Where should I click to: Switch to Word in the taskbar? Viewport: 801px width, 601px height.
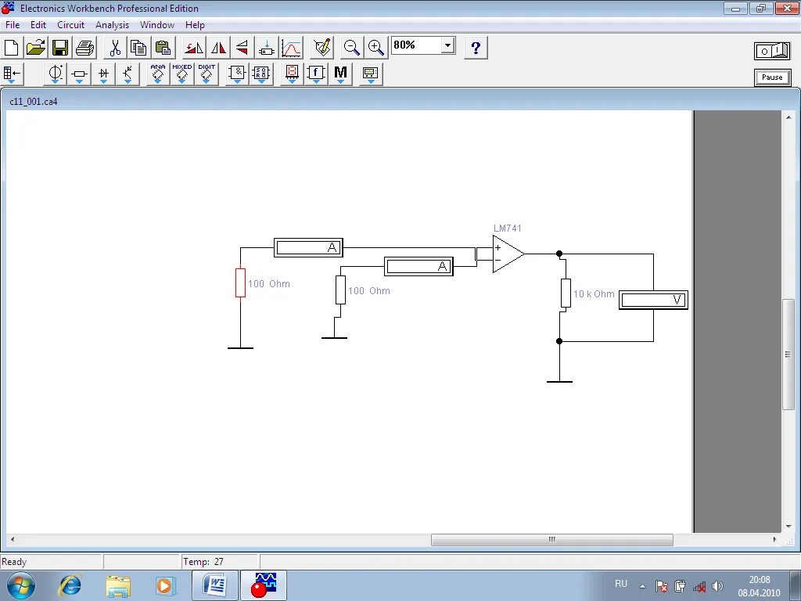click(215, 585)
